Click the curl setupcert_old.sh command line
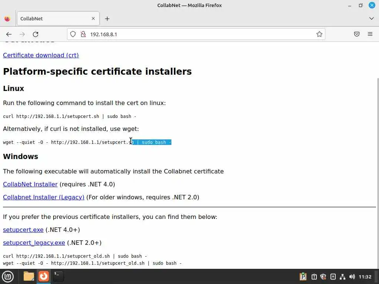 pos(75,256)
